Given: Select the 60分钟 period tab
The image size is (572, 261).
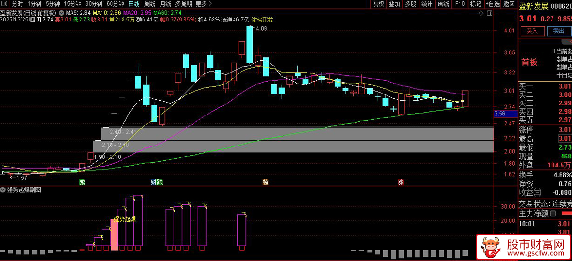Looking at the screenshot, I should (x=115, y=4).
